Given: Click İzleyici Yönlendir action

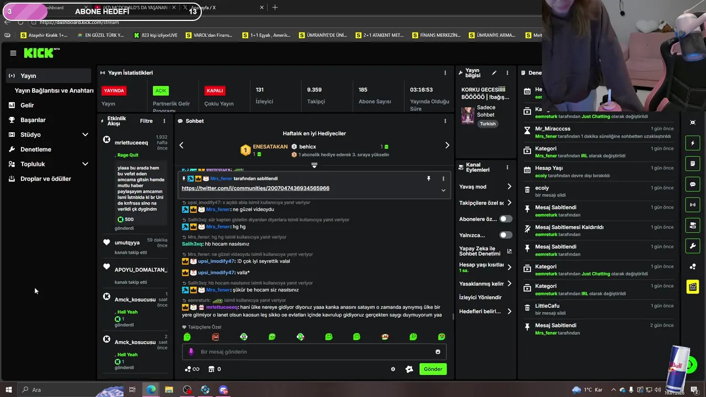Looking at the screenshot, I should (x=480, y=297).
